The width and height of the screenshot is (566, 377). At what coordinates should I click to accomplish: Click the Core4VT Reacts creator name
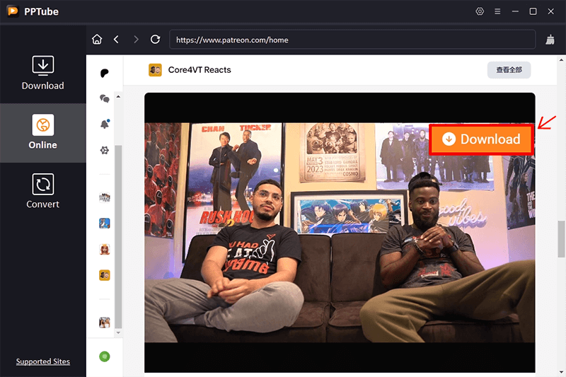coord(200,70)
